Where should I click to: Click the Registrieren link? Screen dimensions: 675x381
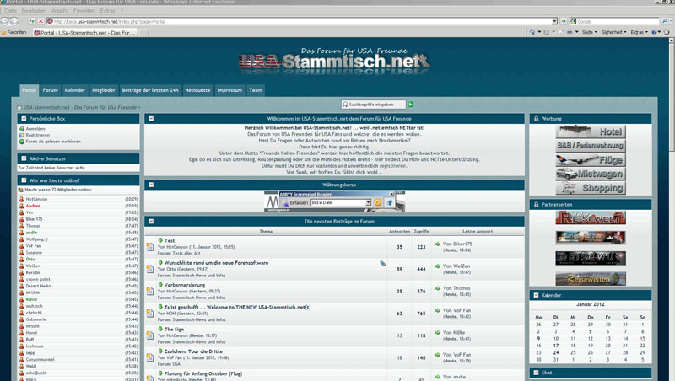[x=37, y=135]
